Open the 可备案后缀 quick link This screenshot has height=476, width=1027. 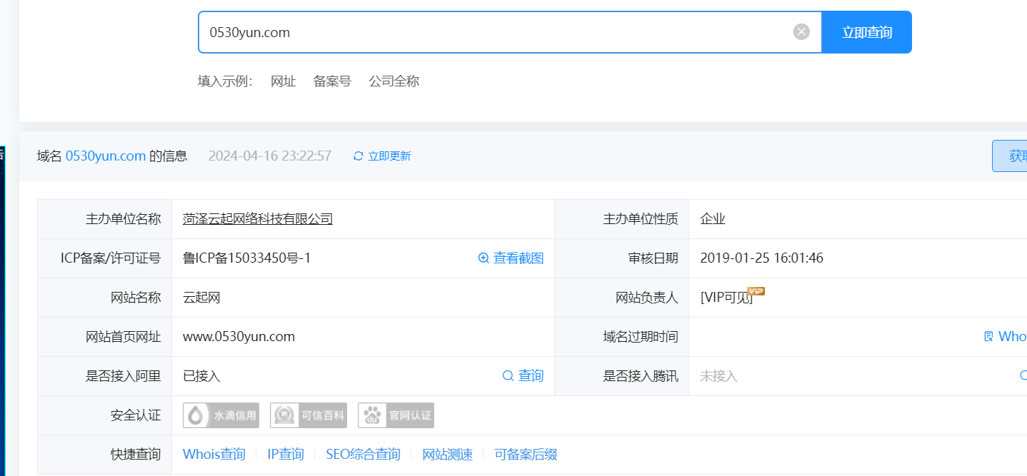tap(526, 455)
